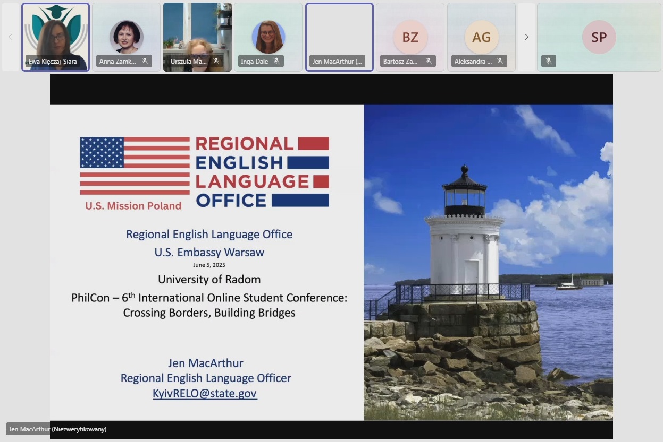The height and width of the screenshot is (442, 663).
Task: Select Ewa Klęczaj-Siara's video tile
Action: pyautogui.click(x=55, y=37)
